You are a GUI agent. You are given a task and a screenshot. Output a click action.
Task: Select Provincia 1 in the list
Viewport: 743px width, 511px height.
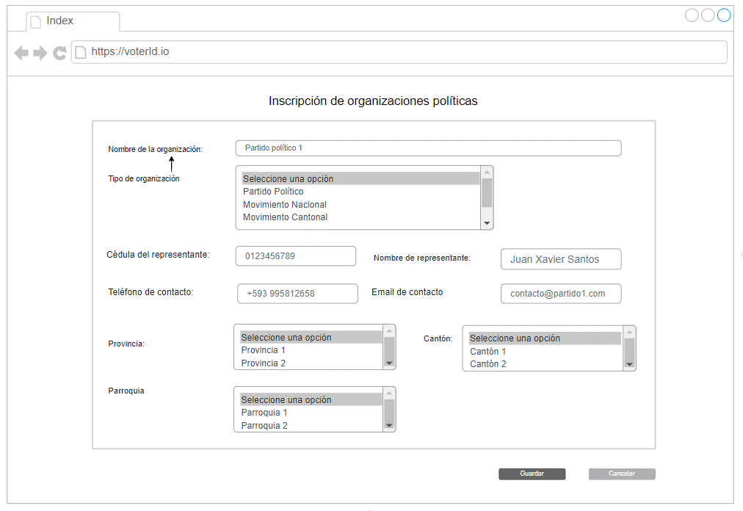click(x=311, y=350)
